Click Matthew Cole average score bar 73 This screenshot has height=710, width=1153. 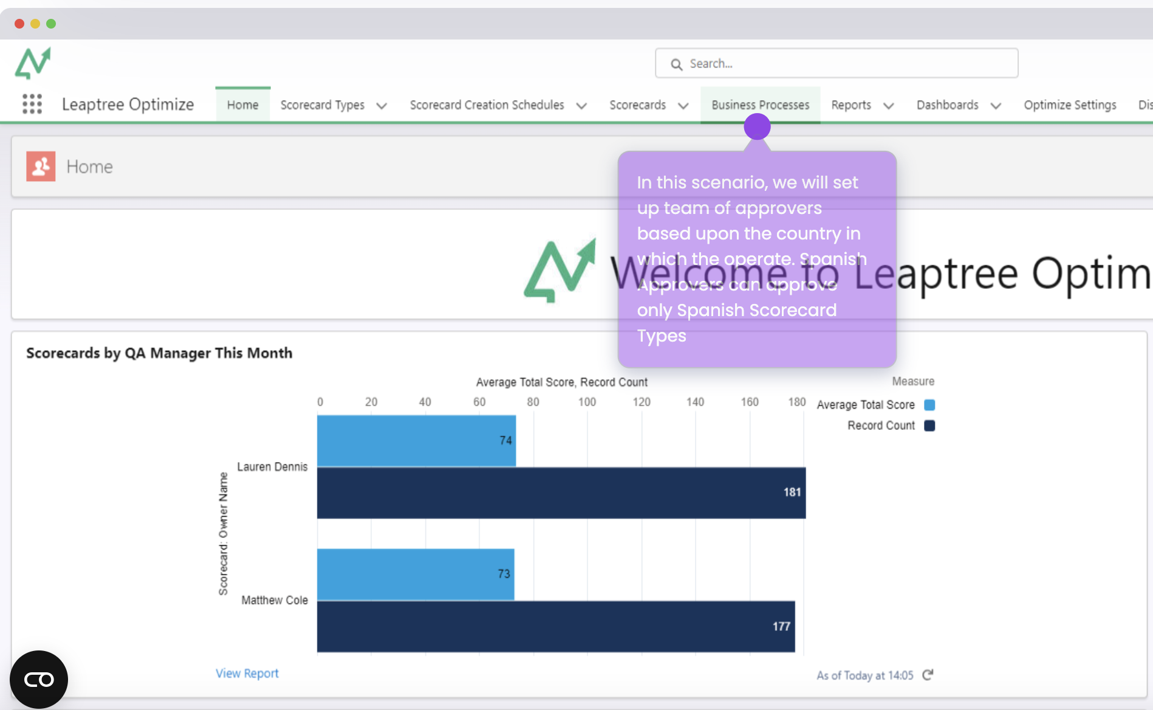tap(416, 574)
